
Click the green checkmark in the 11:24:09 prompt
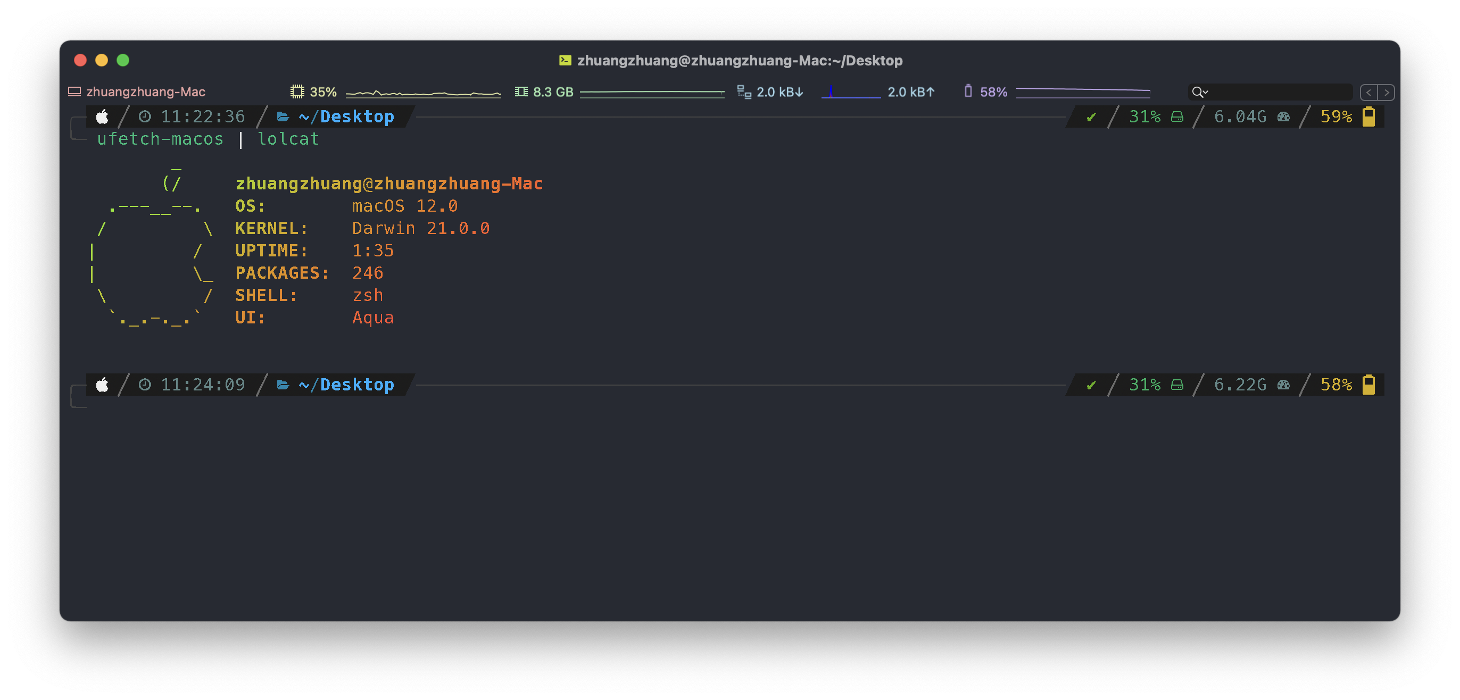1090,386
